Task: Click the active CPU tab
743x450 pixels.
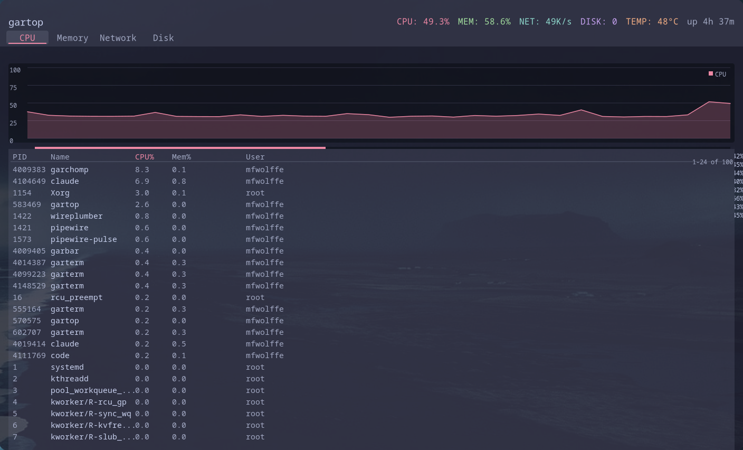Action: point(27,37)
